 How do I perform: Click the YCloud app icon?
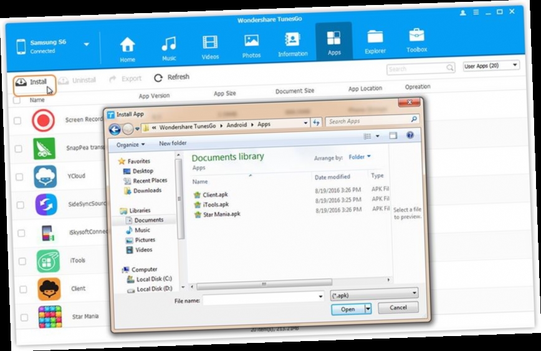tap(45, 176)
